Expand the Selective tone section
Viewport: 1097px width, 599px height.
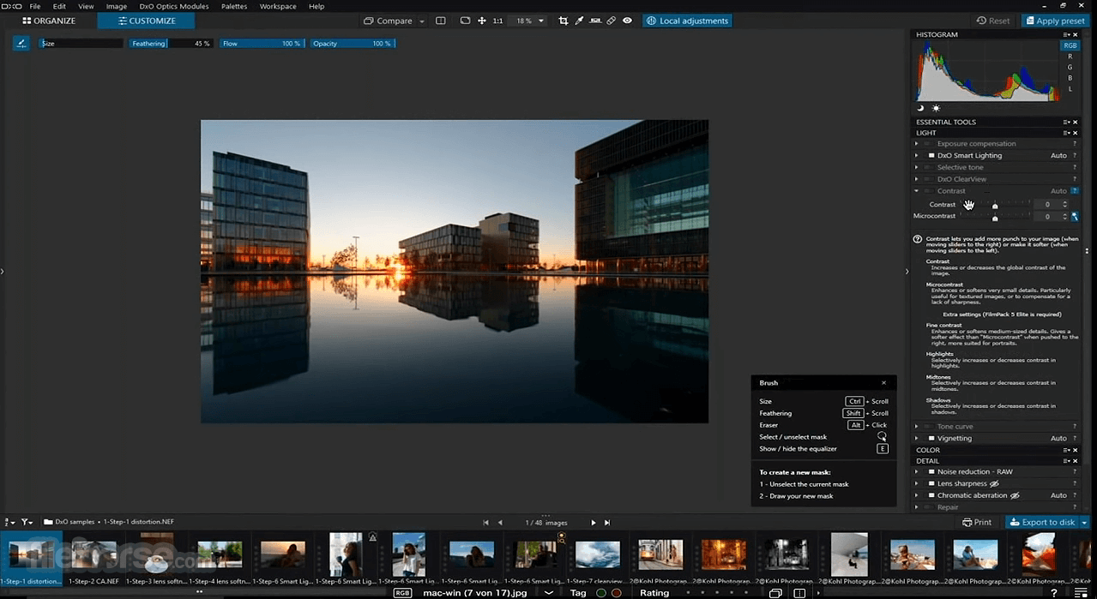click(x=917, y=167)
